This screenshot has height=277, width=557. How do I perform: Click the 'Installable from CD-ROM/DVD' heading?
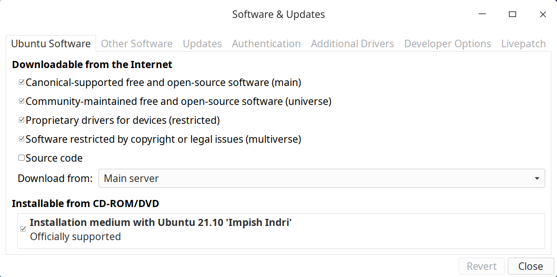point(86,204)
